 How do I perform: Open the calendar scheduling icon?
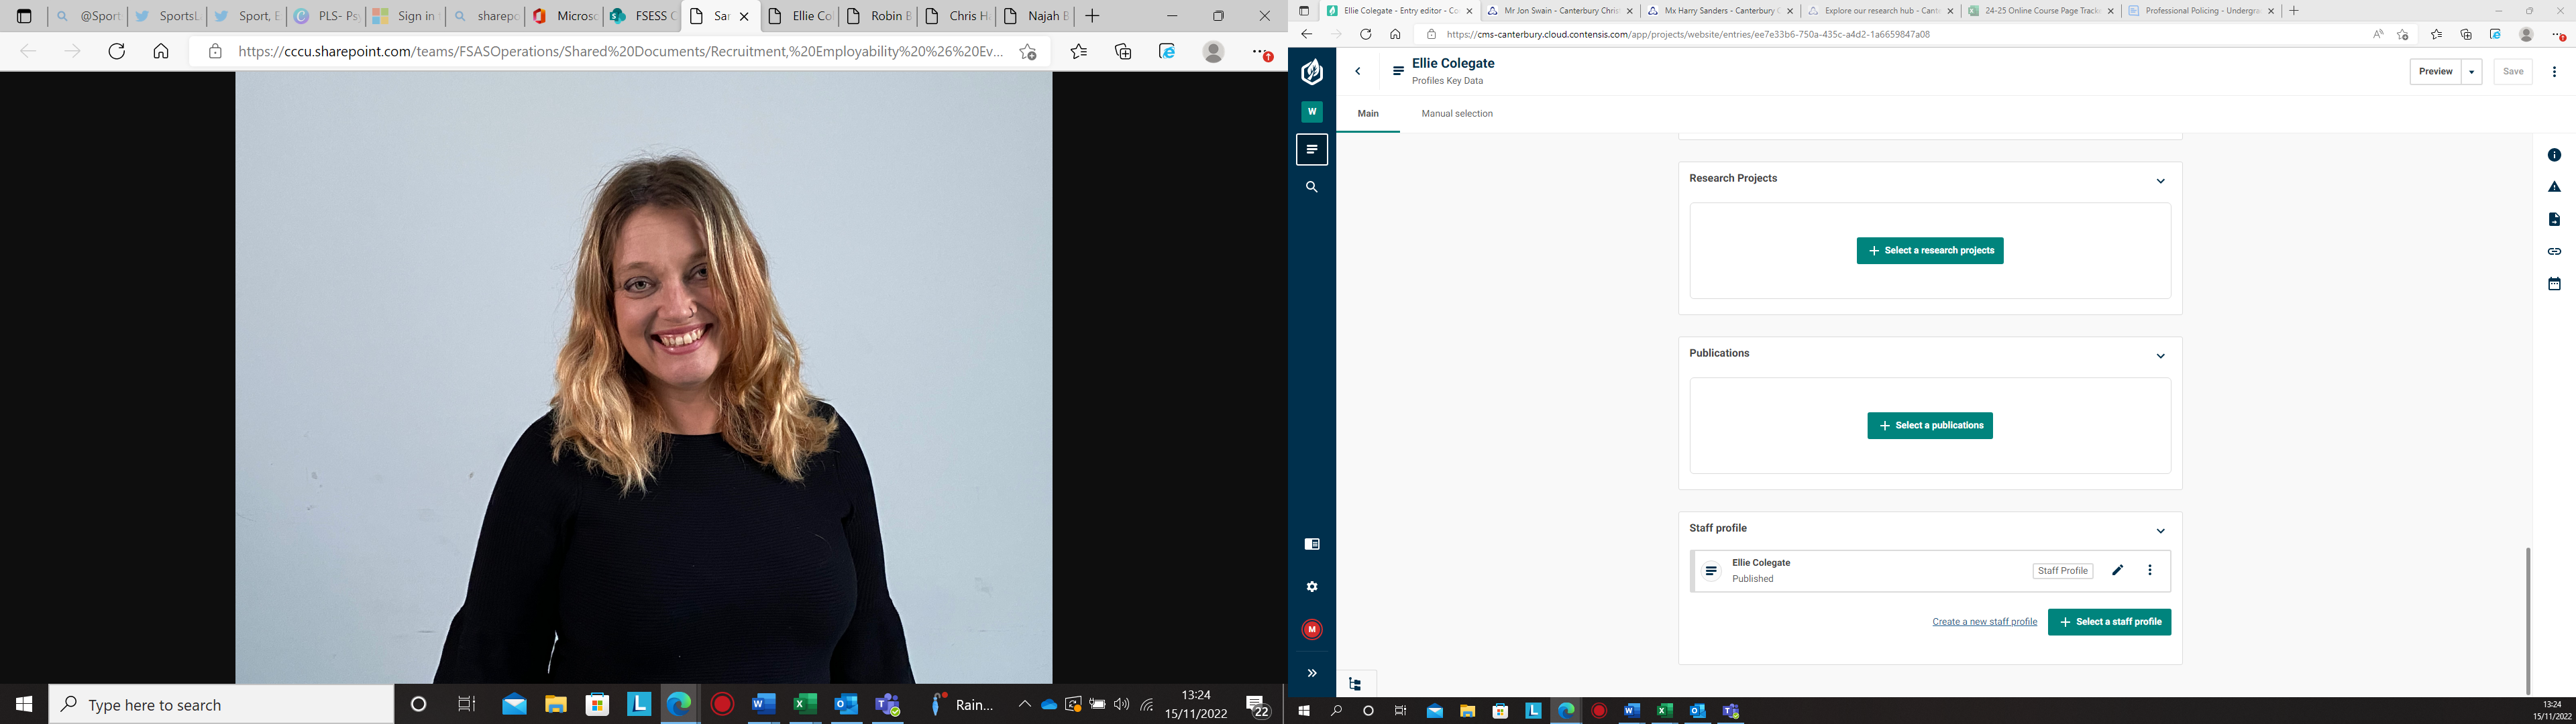point(2553,284)
